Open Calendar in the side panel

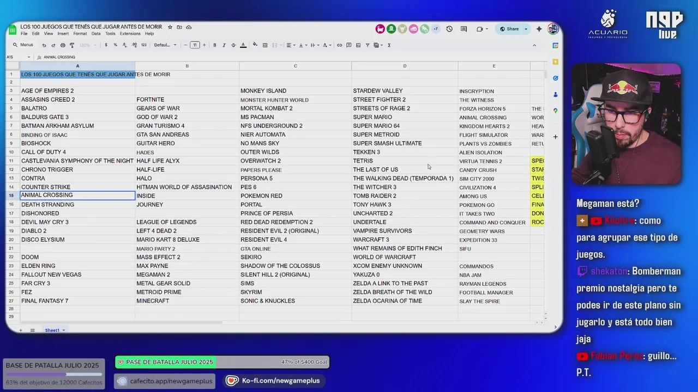pos(555,46)
